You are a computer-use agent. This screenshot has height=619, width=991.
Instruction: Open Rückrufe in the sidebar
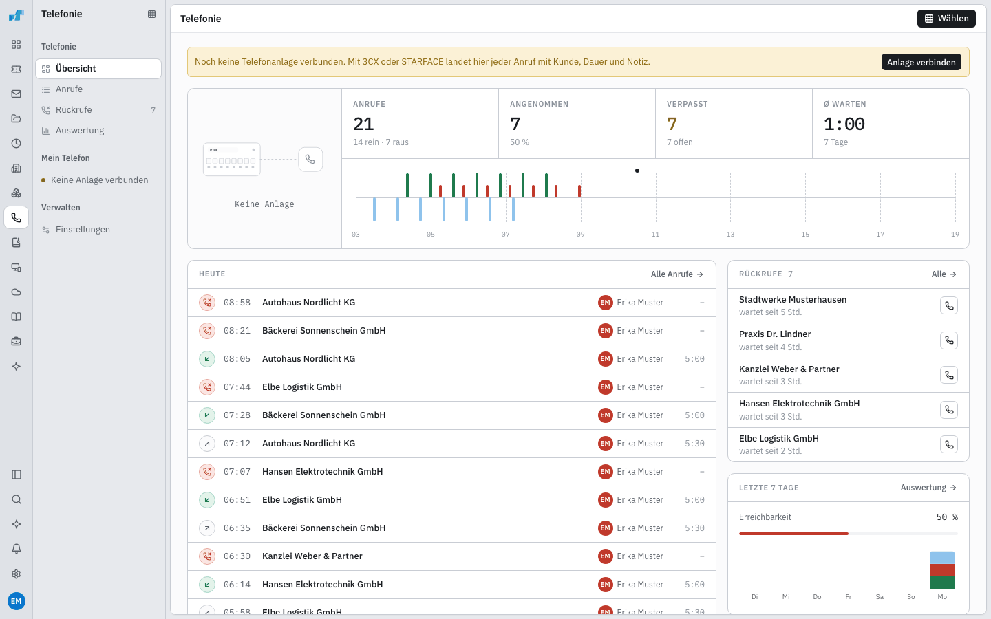(x=98, y=110)
